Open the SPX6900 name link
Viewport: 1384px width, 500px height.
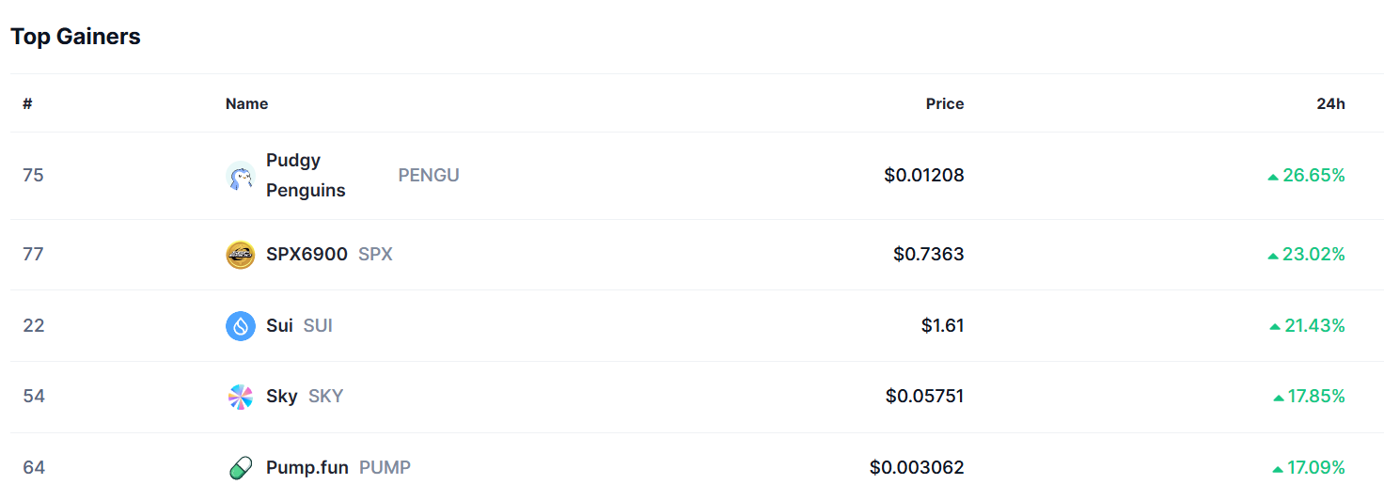[307, 254]
